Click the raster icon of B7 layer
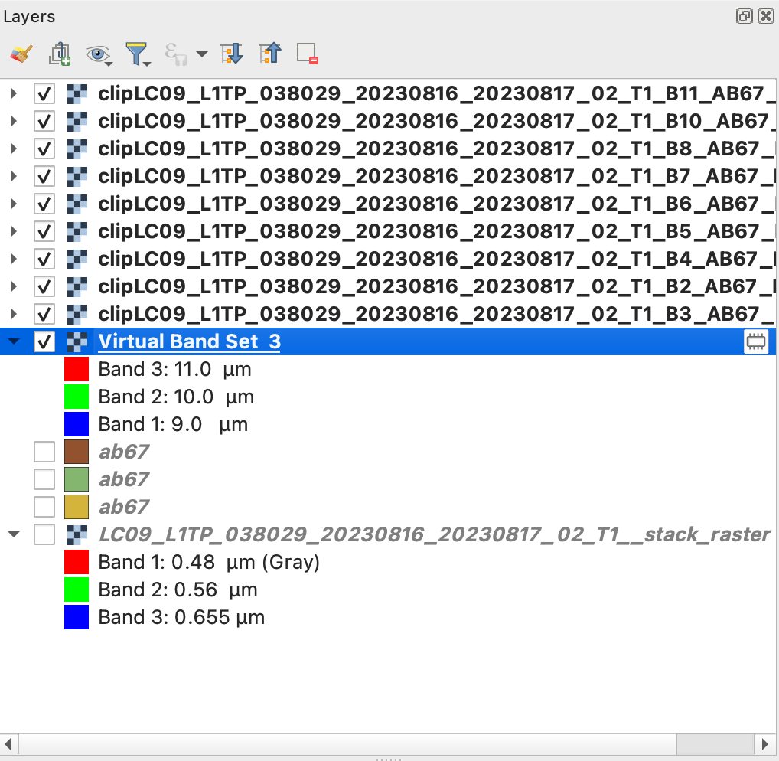Screen dimensions: 779x761 point(77,176)
